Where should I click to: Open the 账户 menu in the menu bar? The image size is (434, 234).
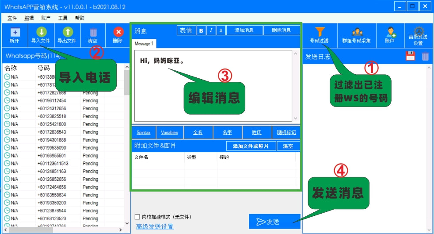pos(46,18)
